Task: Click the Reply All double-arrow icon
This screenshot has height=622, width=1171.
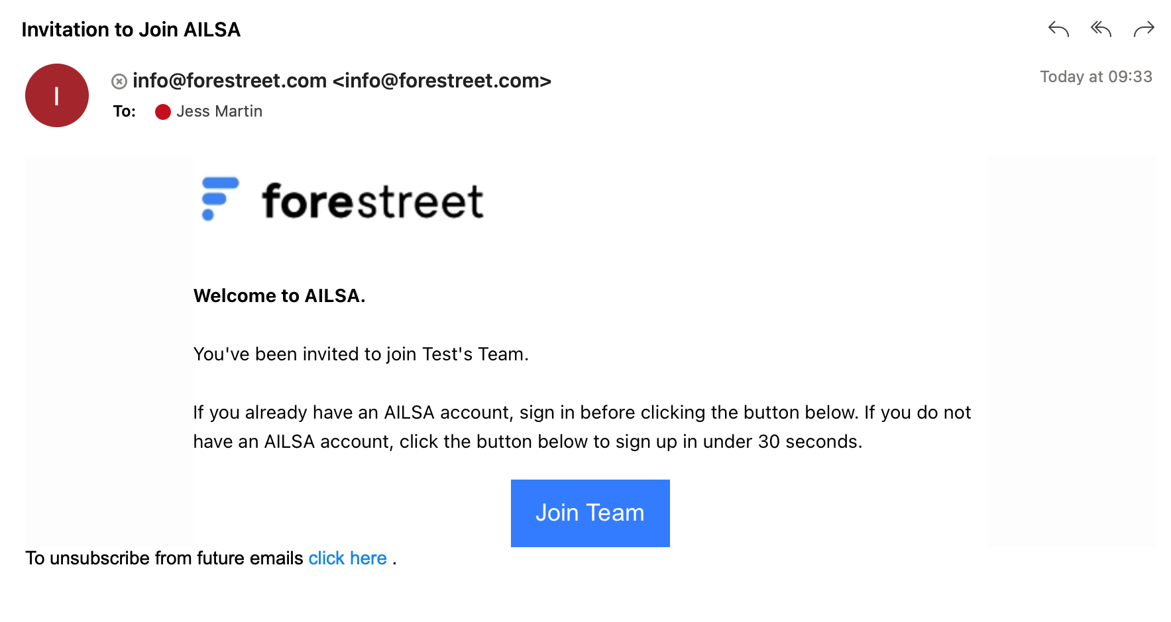Action: pyautogui.click(x=1101, y=29)
